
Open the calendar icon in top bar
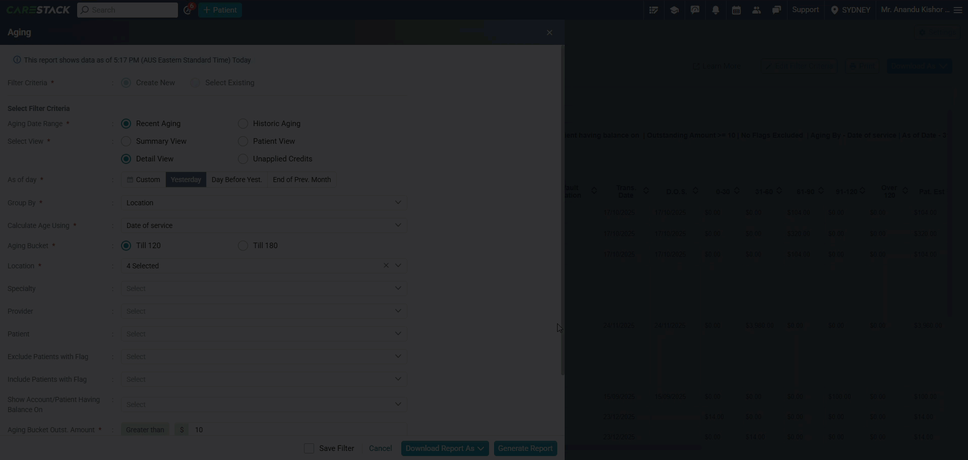736,10
